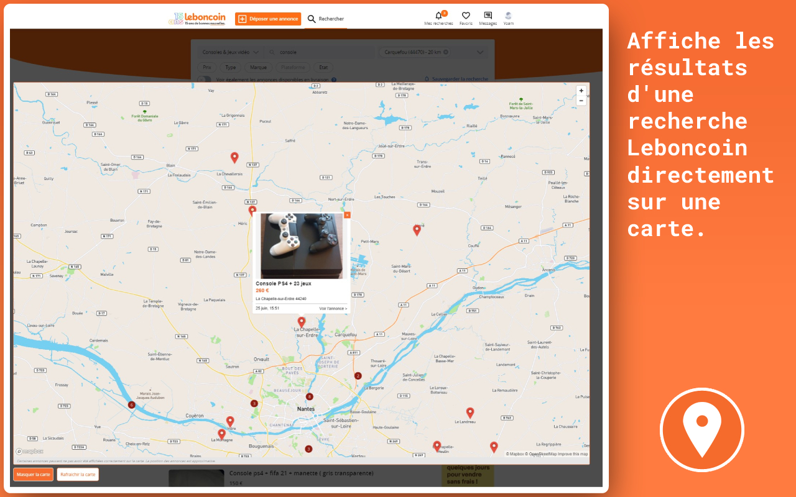Image resolution: width=796 pixels, height=497 pixels.
Task: Expand the Prix filter
Action: [206, 67]
